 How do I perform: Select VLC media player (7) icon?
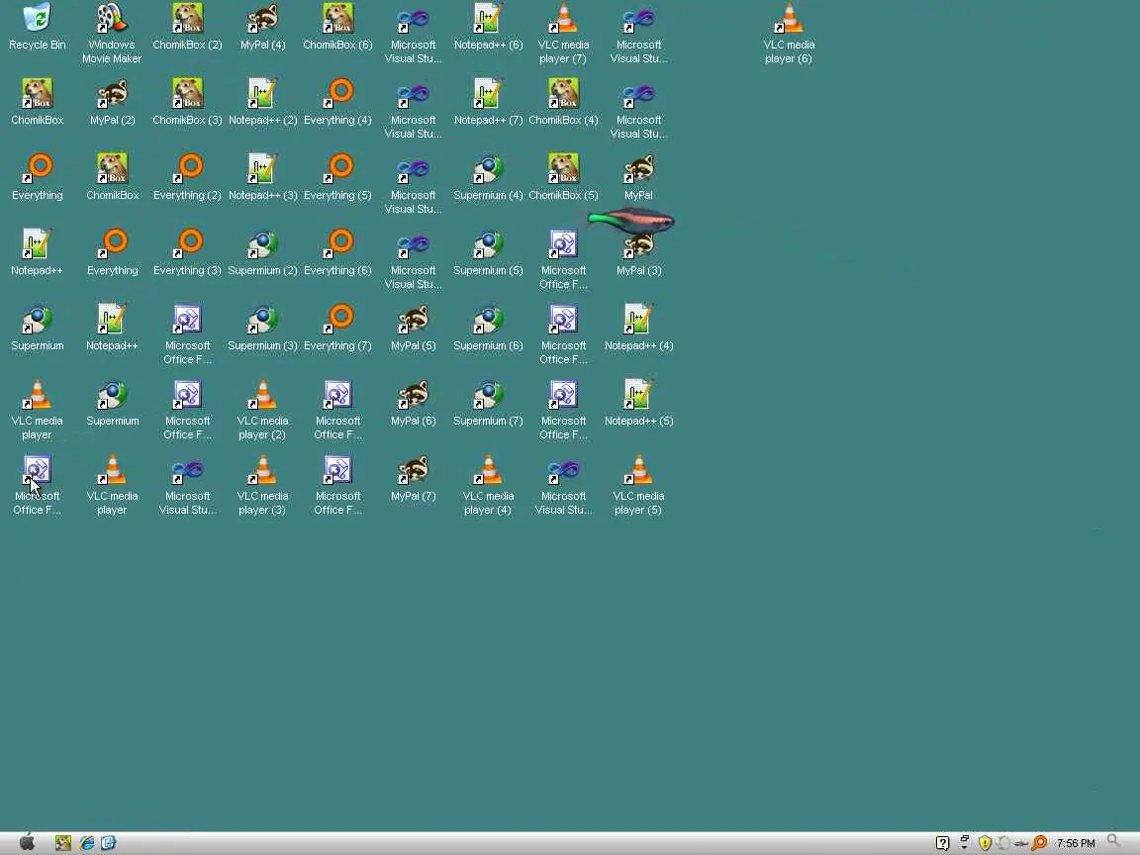(563, 34)
